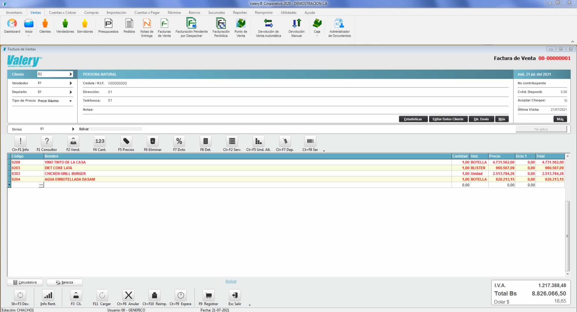This screenshot has width=577, height=312.
Task: Click the F4 Cant. quantity icon
Action: tap(100, 141)
